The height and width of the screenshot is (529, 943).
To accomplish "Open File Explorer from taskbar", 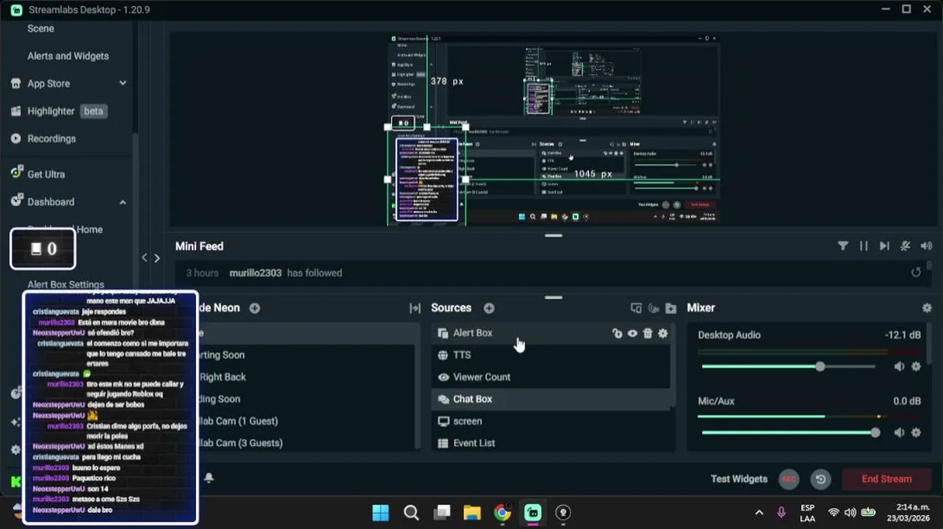I will [471, 512].
